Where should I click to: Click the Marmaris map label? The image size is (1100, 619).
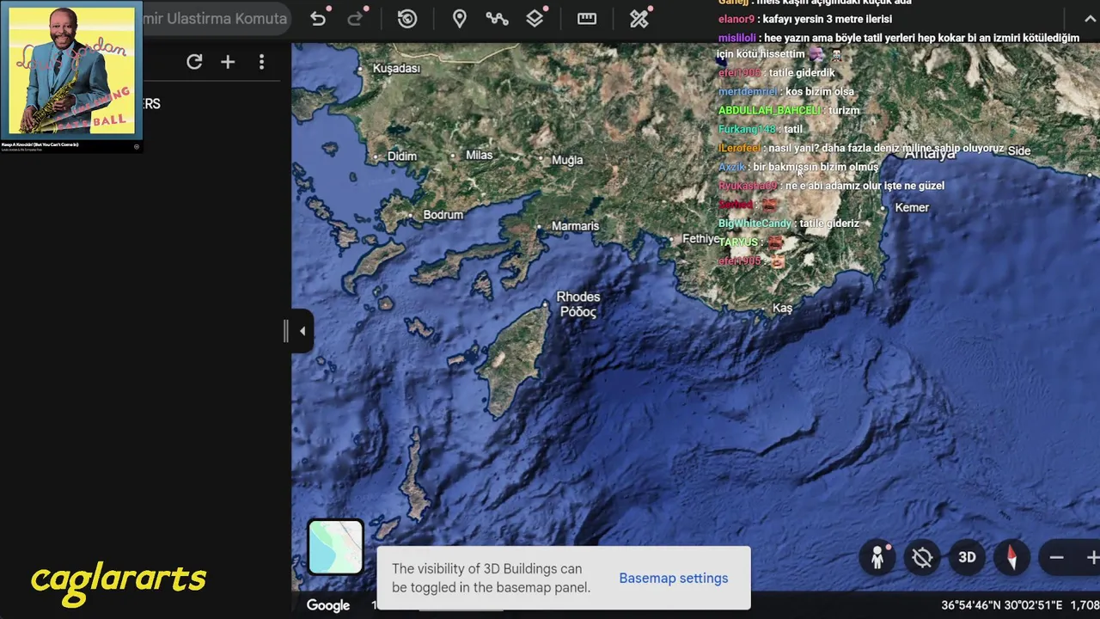(575, 226)
